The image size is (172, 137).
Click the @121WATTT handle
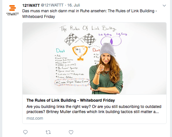(x=52, y=5)
